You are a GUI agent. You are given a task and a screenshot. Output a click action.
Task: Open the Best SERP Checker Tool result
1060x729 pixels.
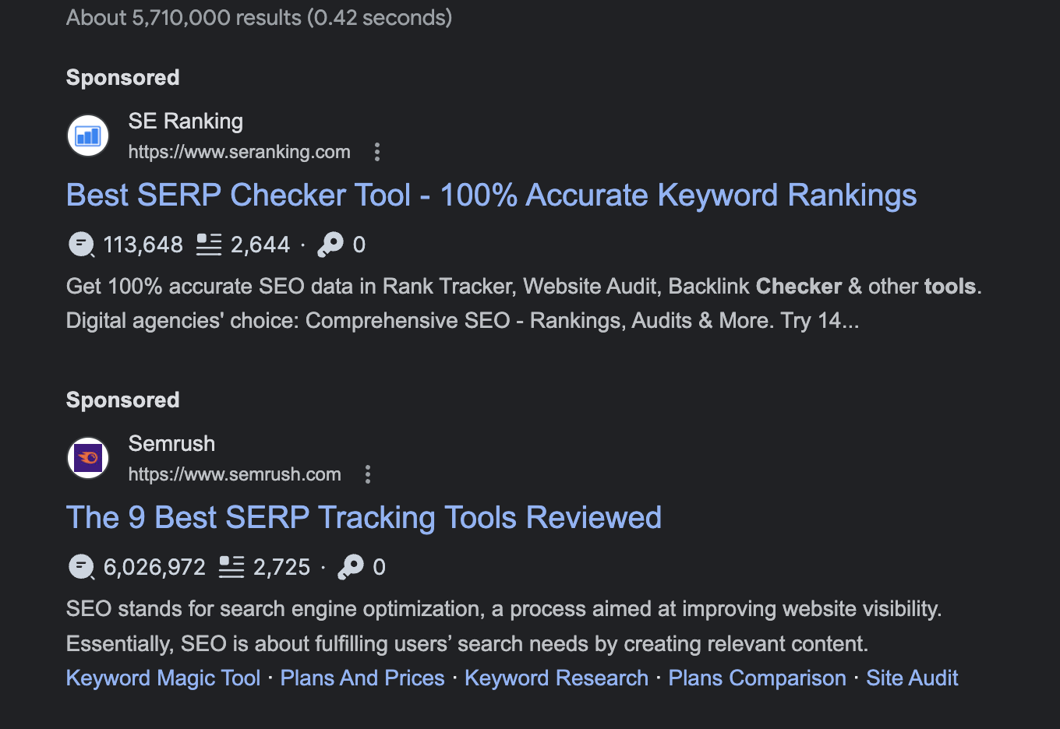491,195
